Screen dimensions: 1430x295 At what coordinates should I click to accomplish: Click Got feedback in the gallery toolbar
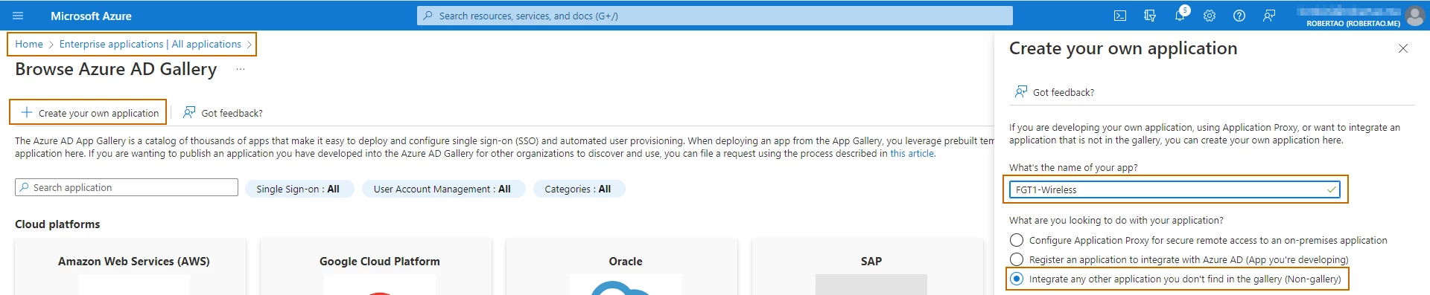[223, 113]
